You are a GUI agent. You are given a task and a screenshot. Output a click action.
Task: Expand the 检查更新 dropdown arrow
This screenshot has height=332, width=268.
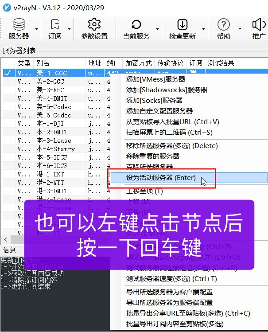[x=203, y=29]
